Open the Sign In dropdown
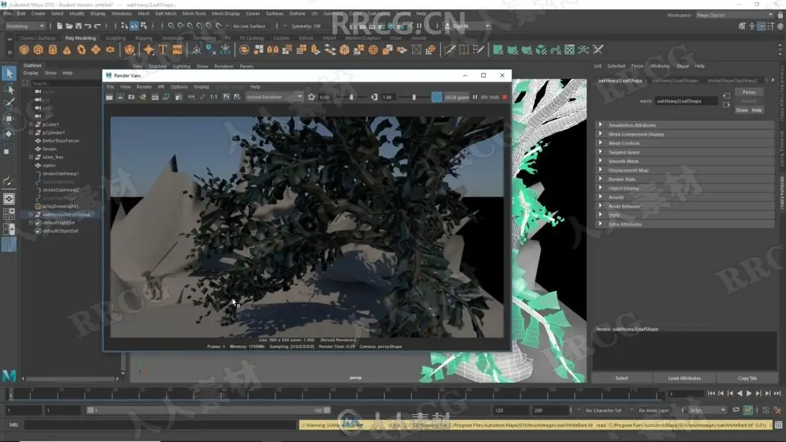The width and height of the screenshot is (786, 442). click(x=467, y=26)
